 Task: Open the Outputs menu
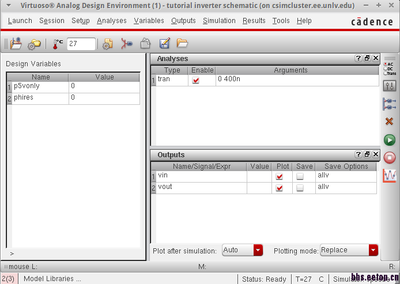click(x=183, y=21)
